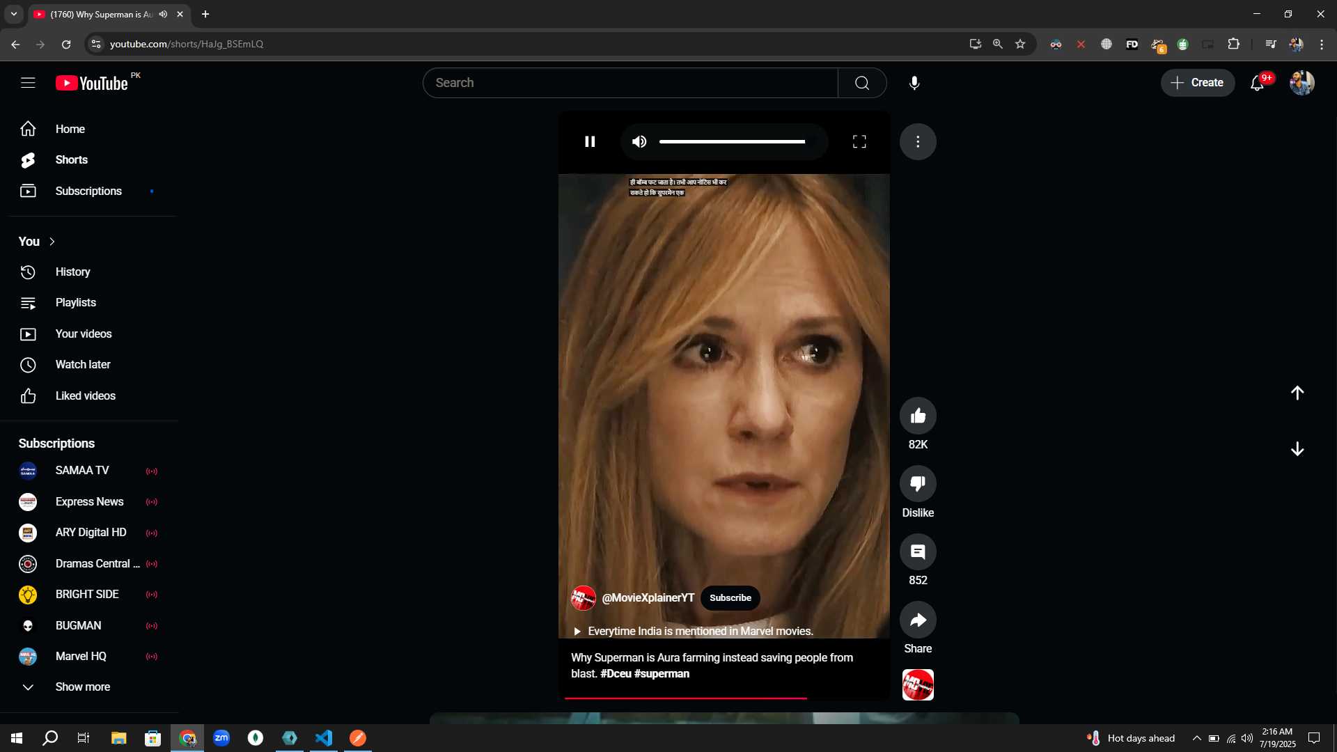Open the Create button
The height and width of the screenshot is (752, 1337).
[1197, 83]
